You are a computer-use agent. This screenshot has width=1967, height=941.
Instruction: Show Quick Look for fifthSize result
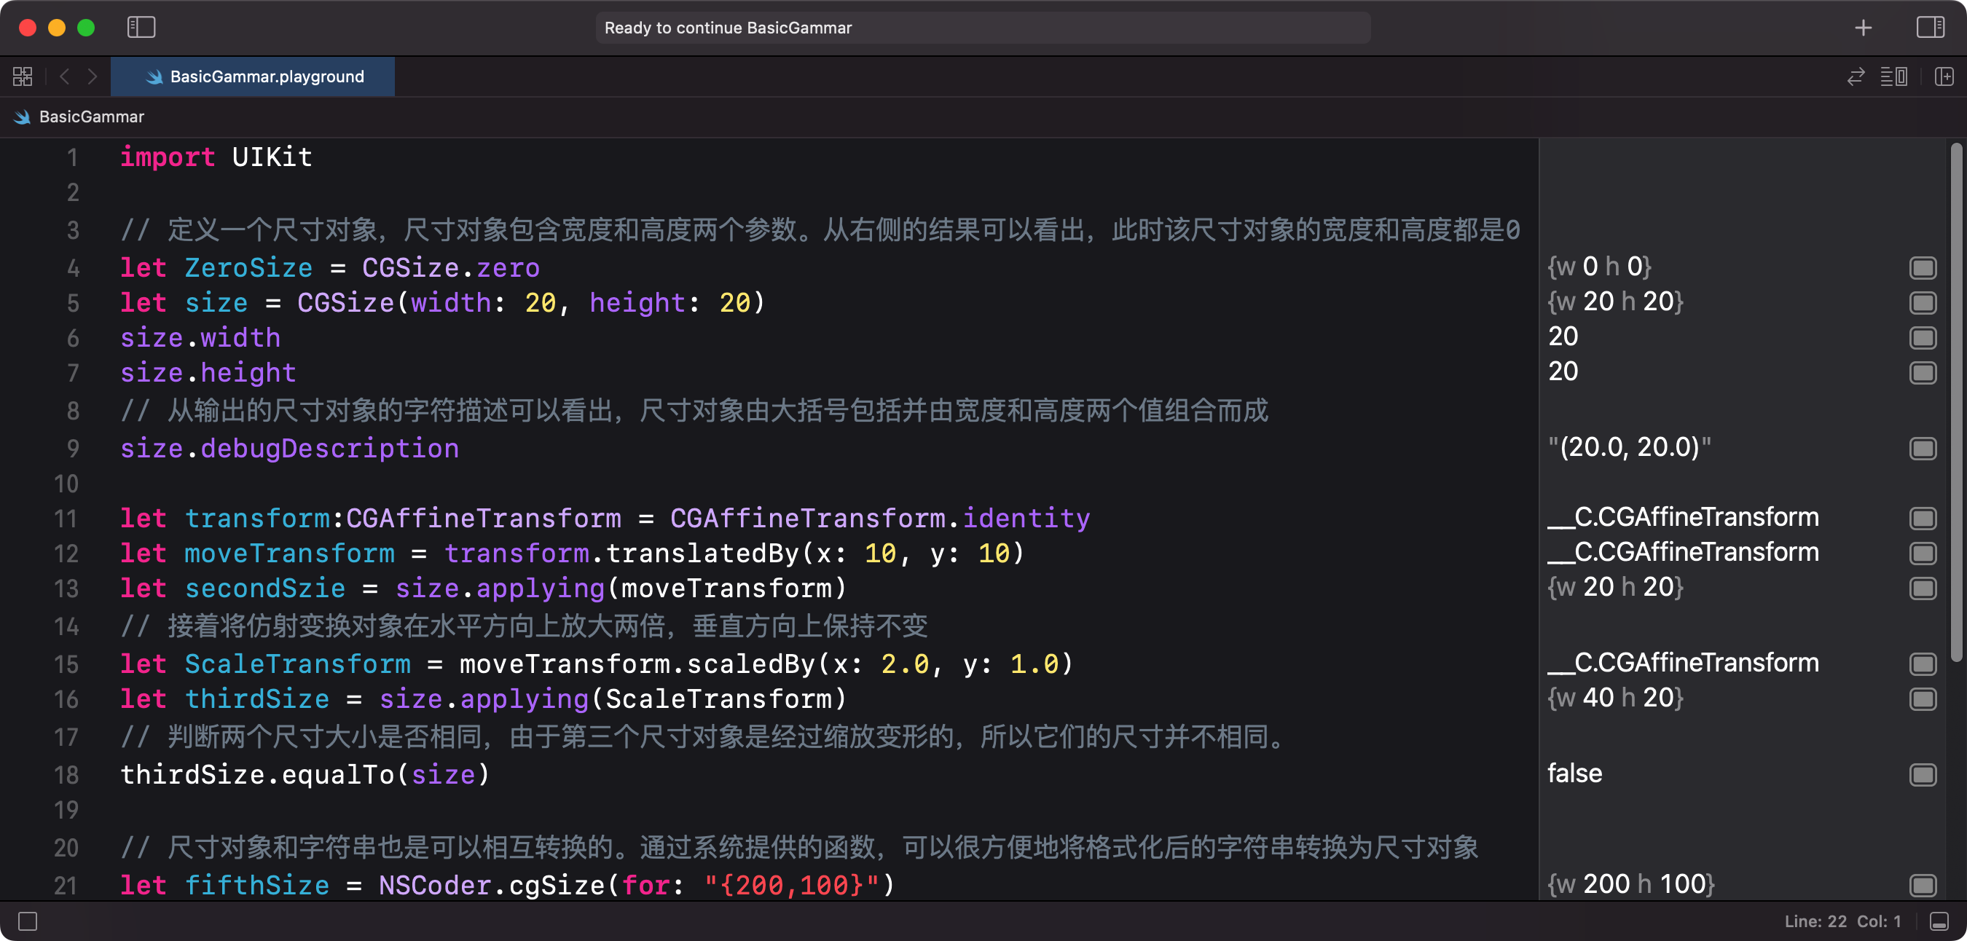[1923, 884]
